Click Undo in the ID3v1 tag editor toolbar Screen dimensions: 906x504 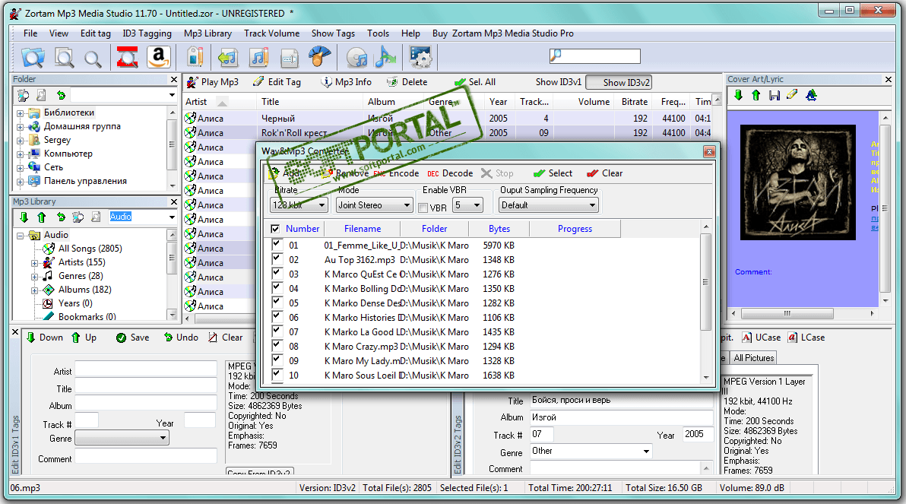pyautogui.click(x=181, y=338)
